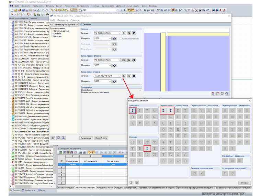Screen dimensions: 261x196
Task: Create new file from main toolbar
Action: (x=12, y=10)
